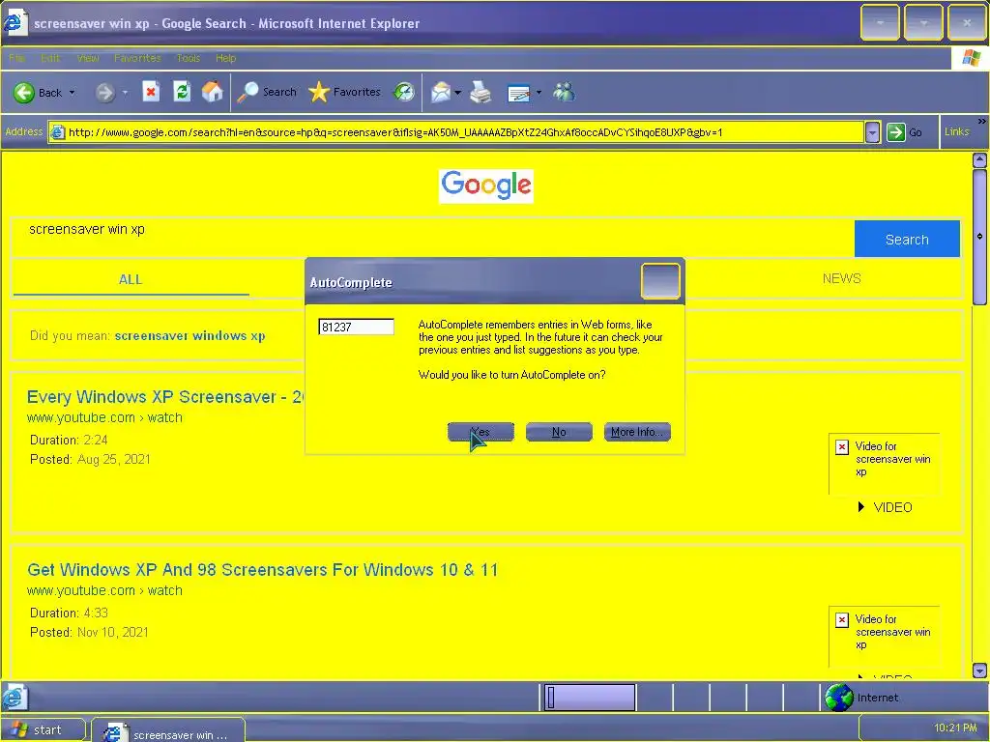
Task: Click the Refresh page icon
Action: coord(182,92)
